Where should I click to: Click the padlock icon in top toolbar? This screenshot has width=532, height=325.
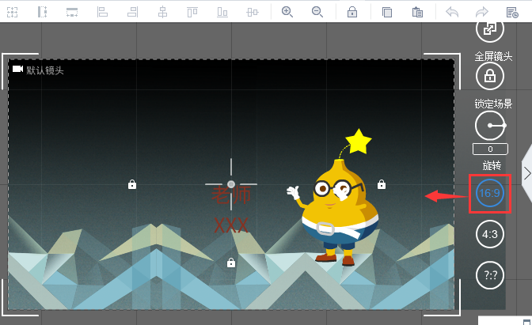click(x=352, y=12)
